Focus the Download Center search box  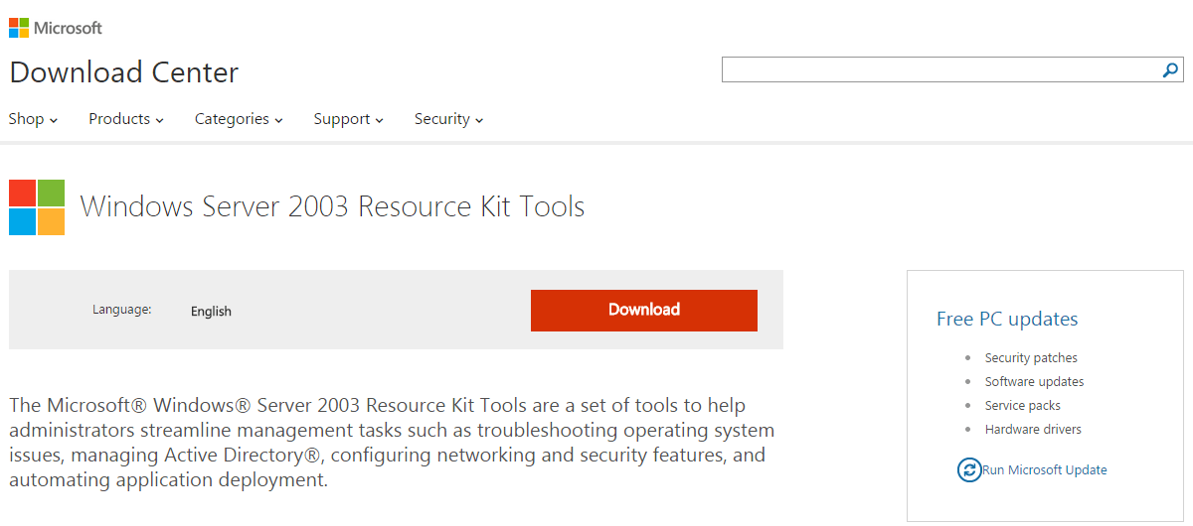(939, 69)
